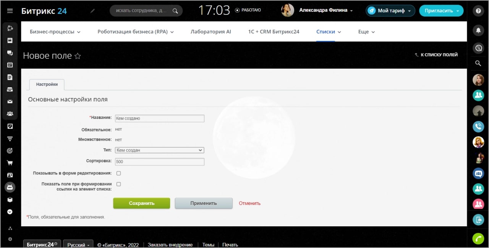The height and width of the screenshot is (248, 489).
Task: Open notifications bell icon
Action: point(478,30)
